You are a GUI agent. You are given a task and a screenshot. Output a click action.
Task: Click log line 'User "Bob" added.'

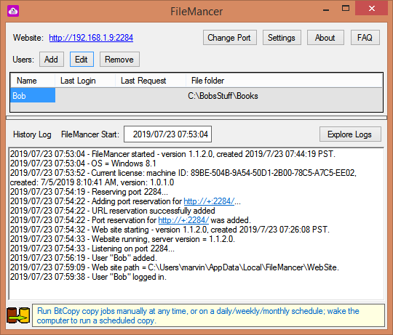tap(84, 258)
